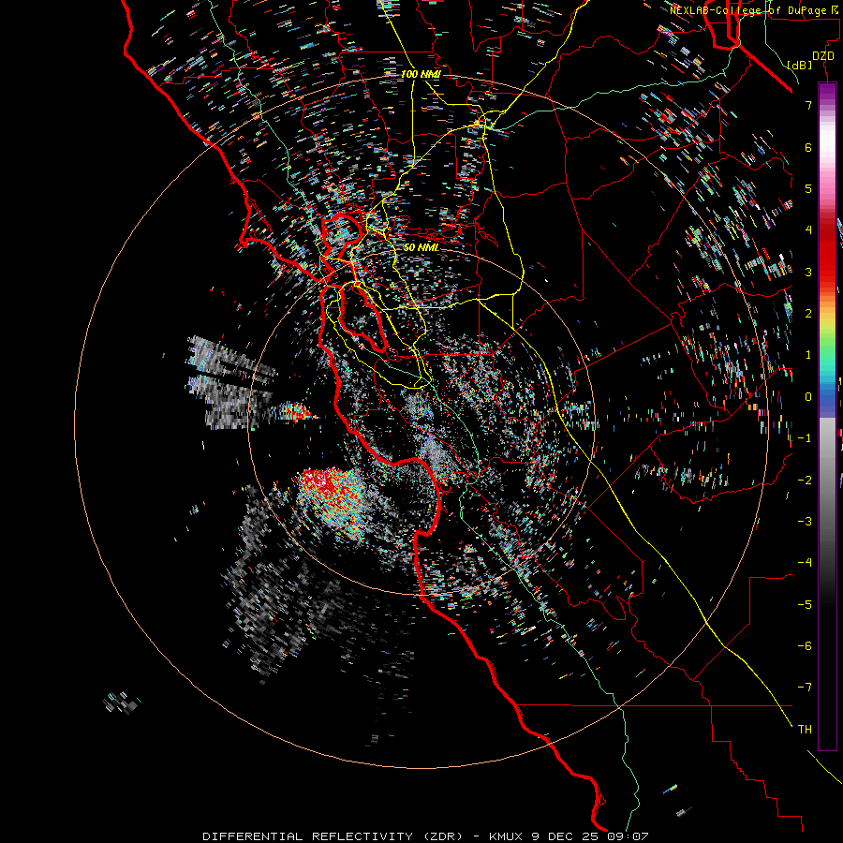Click the "5" tick label on the scale
This screenshot has width=843, height=843.
point(808,188)
